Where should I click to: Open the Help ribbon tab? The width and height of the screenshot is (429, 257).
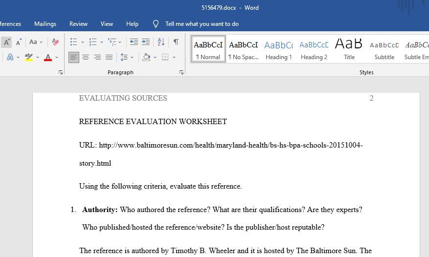click(x=132, y=24)
